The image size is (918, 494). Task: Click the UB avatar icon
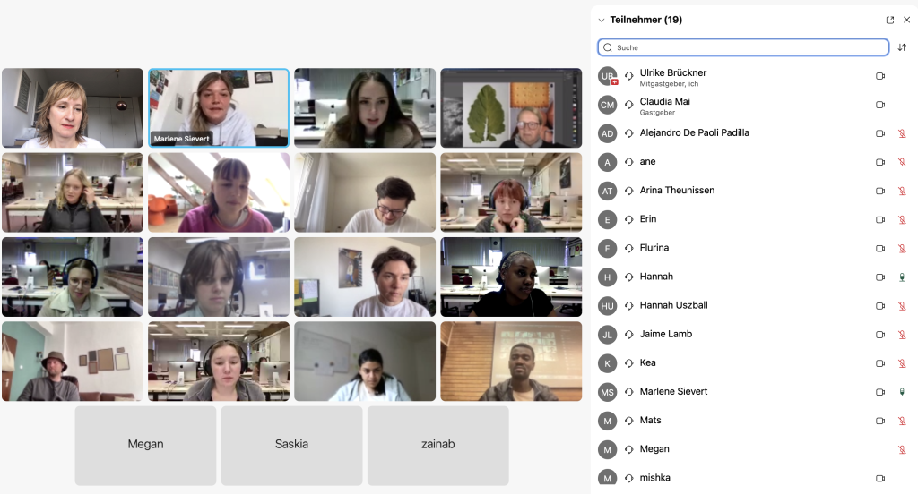608,76
